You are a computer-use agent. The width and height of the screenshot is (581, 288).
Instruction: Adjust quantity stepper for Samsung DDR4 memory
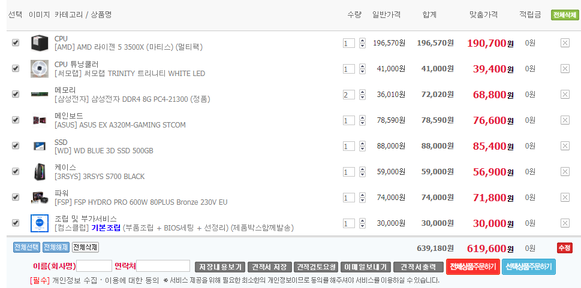click(x=362, y=95)
